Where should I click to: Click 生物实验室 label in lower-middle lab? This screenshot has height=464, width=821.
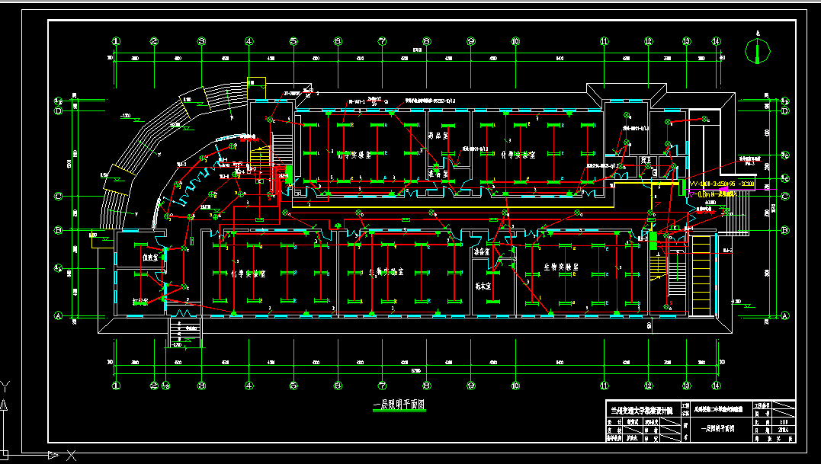[386, 272]
